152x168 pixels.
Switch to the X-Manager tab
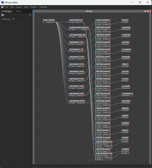coord(7,11)
